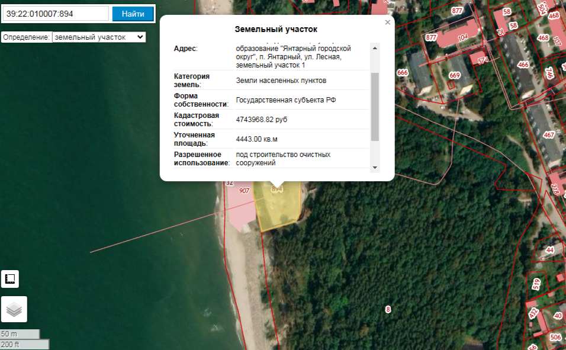Select parcel 519 near the forest

[535, 284]
